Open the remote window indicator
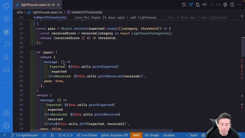Viewport: 245px width, 138px height. 4,135
